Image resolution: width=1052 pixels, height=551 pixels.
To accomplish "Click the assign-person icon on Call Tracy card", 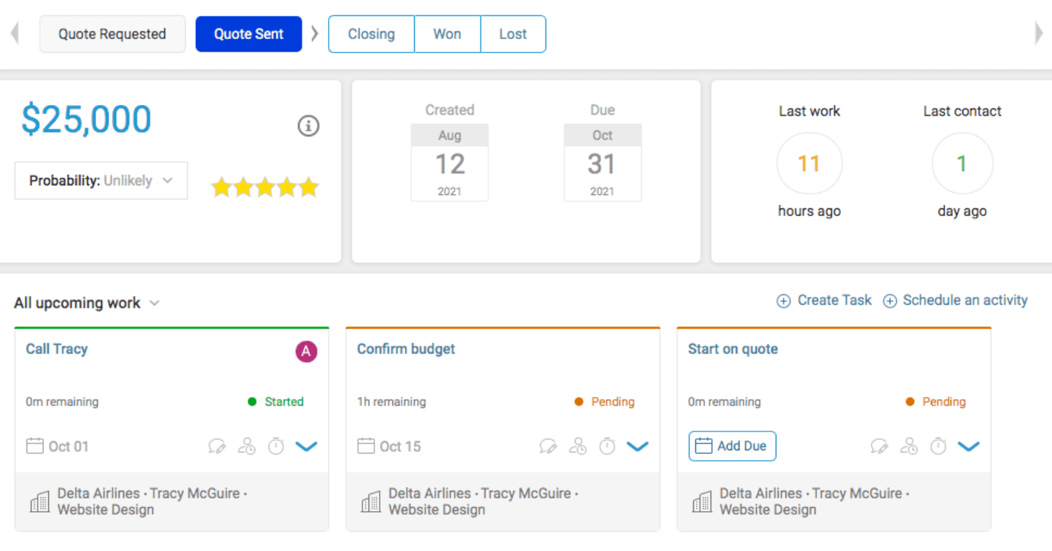I will [x=247, y=446].
